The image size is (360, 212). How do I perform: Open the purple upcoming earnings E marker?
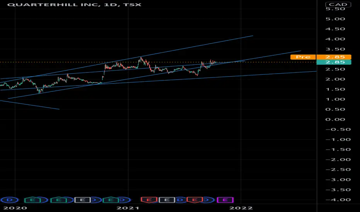[225, 200]
